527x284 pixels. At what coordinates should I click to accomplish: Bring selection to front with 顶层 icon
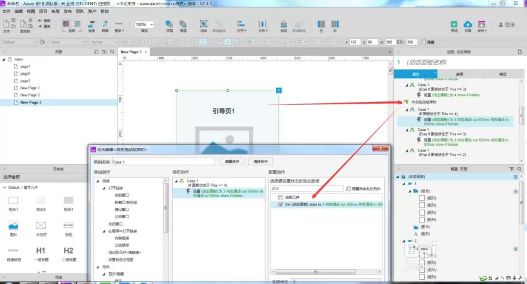tap(169, 24)
